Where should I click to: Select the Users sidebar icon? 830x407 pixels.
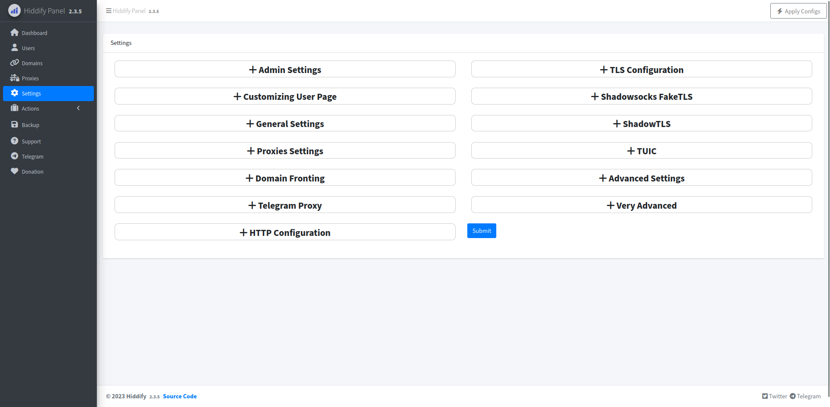14,47
